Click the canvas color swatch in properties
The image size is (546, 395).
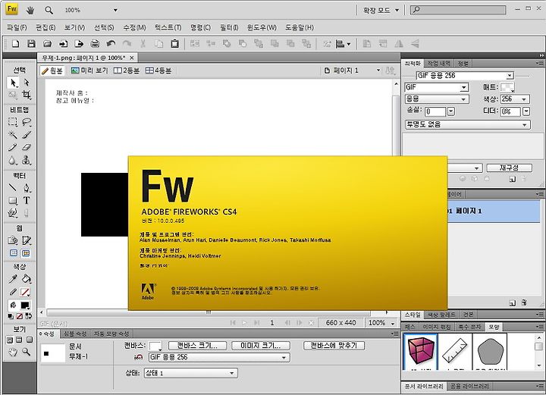coord(155,346)
